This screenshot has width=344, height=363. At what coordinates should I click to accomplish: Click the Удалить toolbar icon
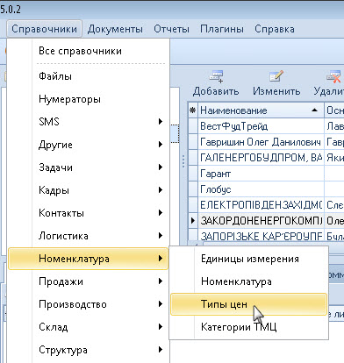click(x=334, y=76)
